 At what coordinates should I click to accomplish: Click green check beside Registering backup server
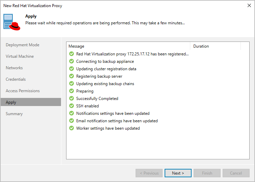point(72,76)
